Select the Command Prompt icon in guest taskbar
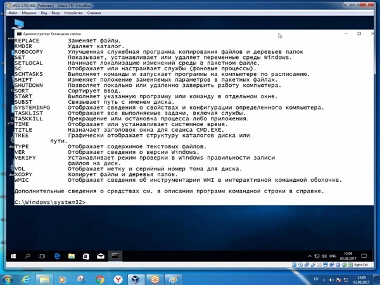The height and width of the screenshot is (285, 380). (x=115, y=256)
